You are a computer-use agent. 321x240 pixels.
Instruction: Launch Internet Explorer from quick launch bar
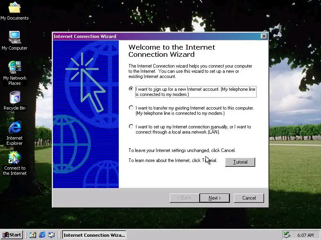(42, 235)
